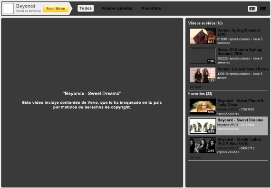Screen dimensions: 271x188
Task: Click beyonceVEVO uploader under Video Phone
Action: [x=227, y=109]
